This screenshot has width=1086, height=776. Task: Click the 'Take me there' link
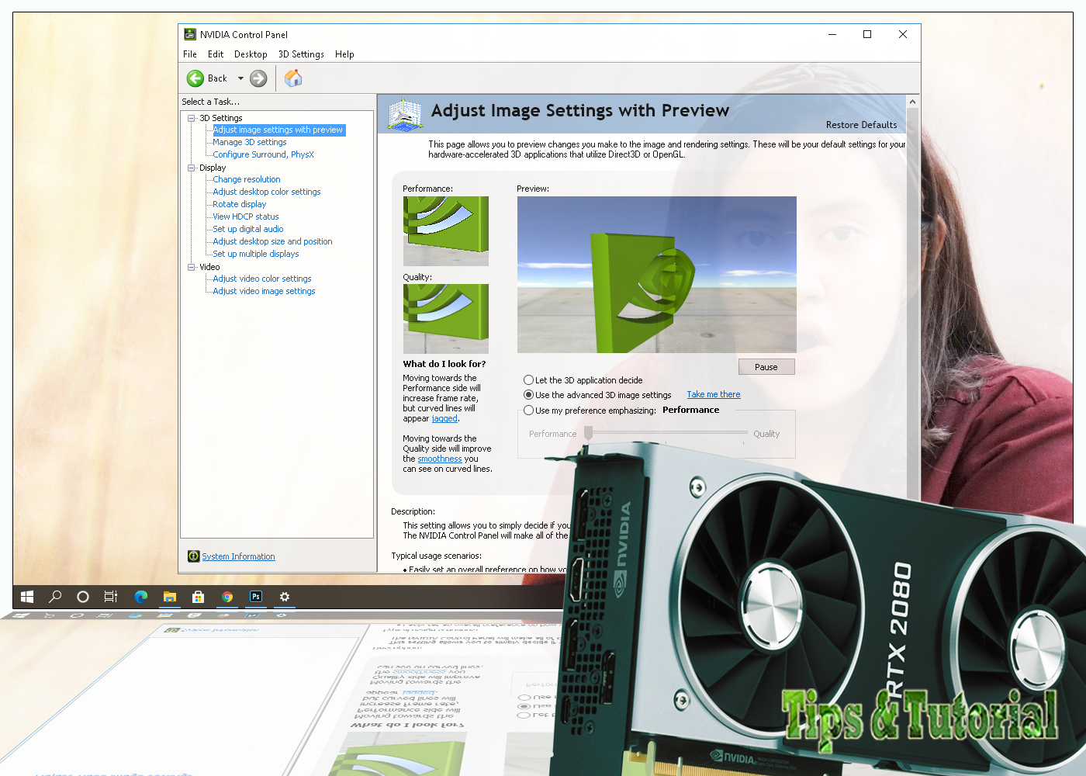[x=714, y=394]
